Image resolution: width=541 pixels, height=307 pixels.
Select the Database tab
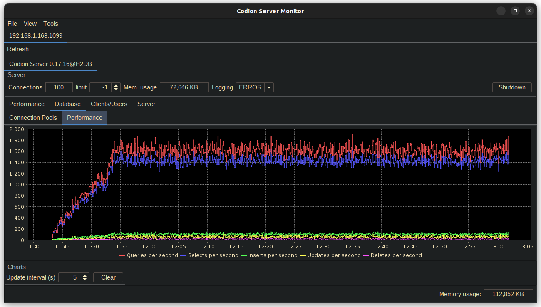tap(67, 104)
